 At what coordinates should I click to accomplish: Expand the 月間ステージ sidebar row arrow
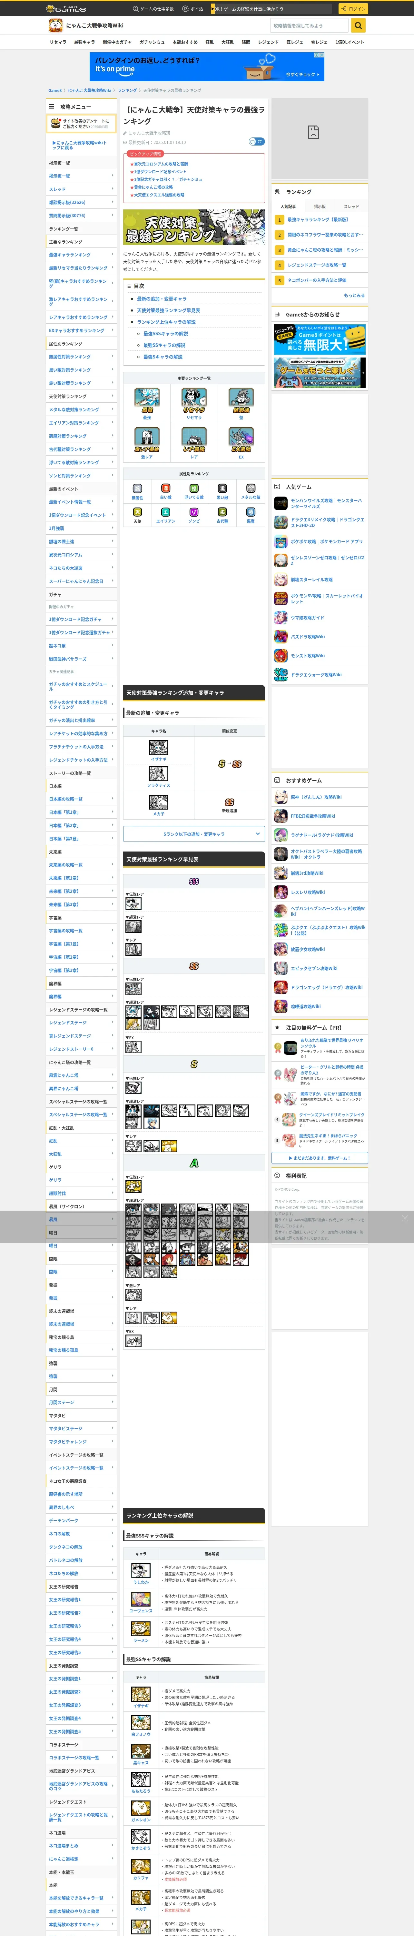[113, 1402]
